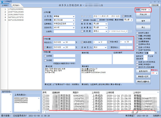Click the browse button beside the D:\DIRS path
This screenshot has width=161, height=118.
(x=130, y=31)
